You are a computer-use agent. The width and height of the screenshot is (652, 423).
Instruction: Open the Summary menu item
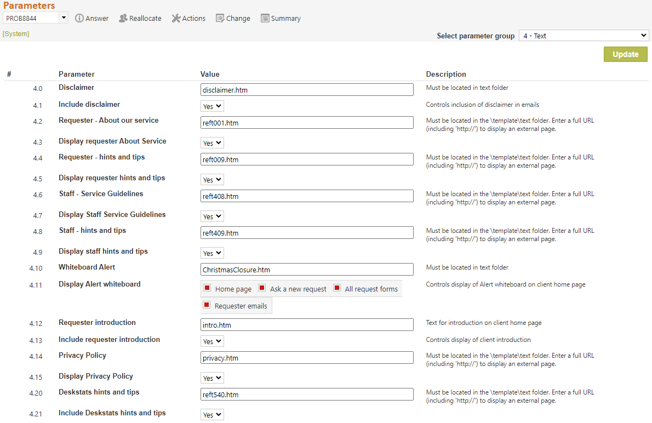click(281, 18)
